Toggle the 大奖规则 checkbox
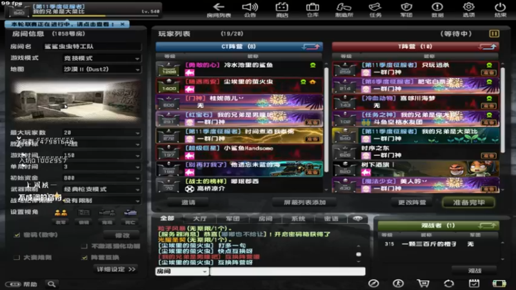The width and height of the screenshot is (516, 290). click(17, 257)
